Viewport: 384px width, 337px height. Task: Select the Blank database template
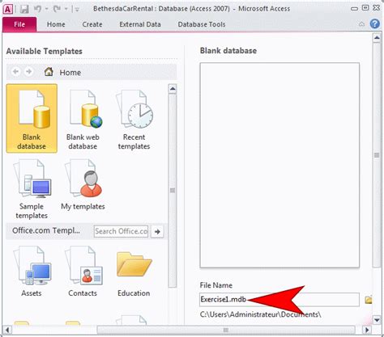click(x=32, y=118)
